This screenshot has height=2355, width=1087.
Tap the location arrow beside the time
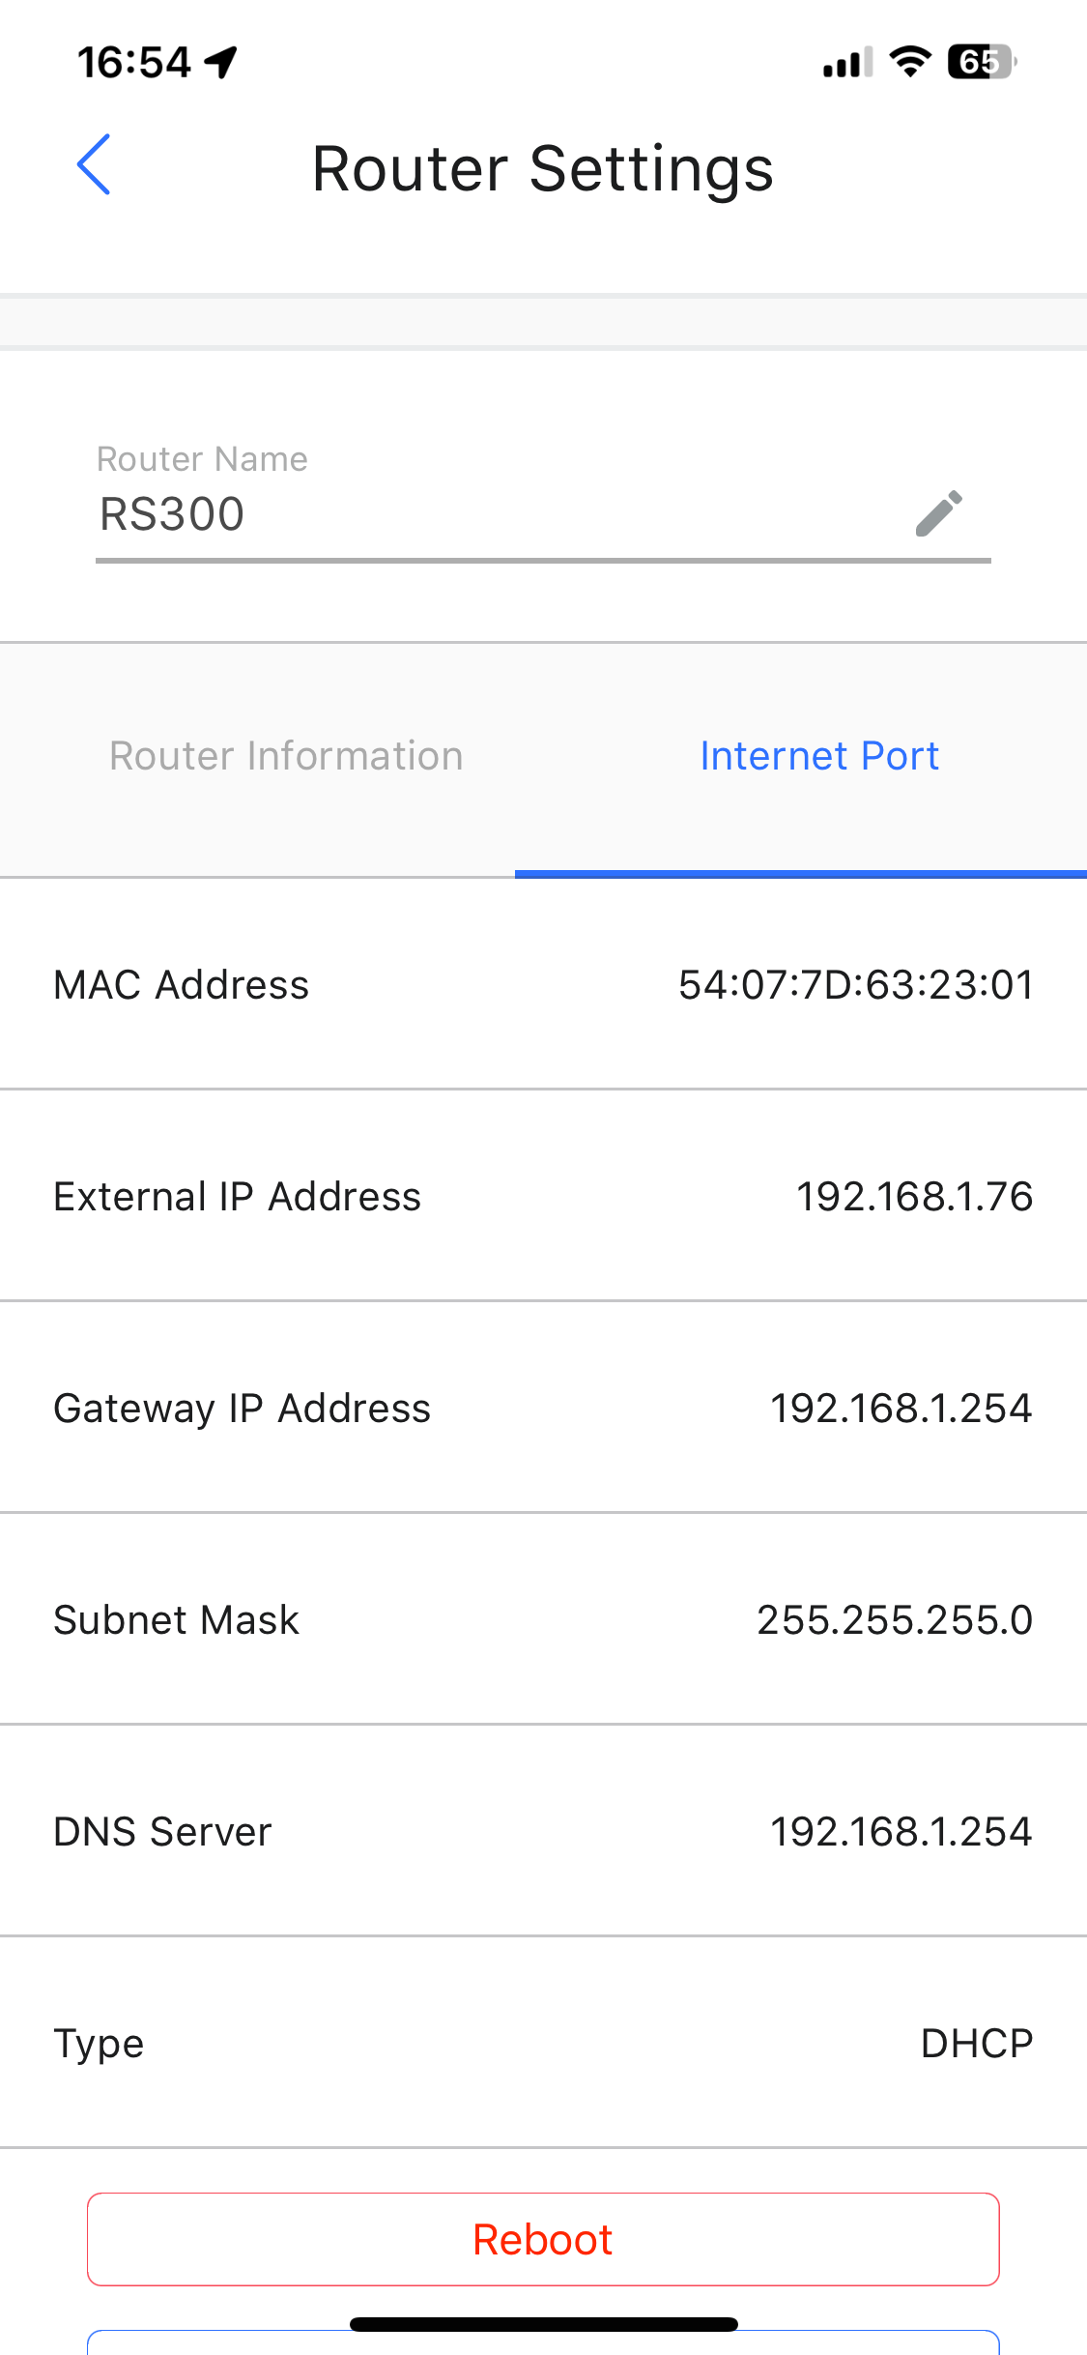(222, 62)
